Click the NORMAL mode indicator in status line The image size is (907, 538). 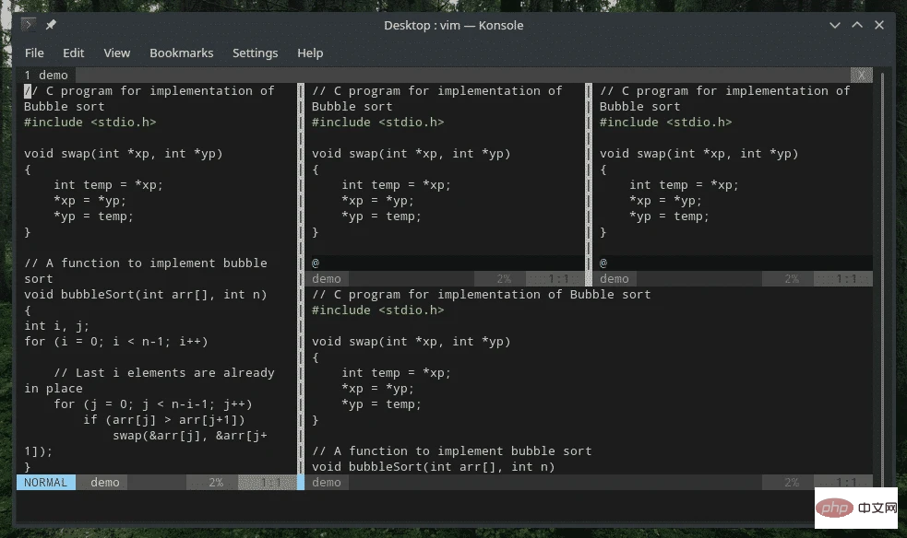[46, 483]
